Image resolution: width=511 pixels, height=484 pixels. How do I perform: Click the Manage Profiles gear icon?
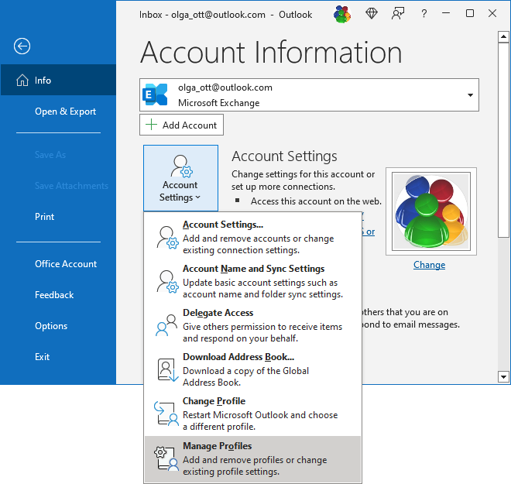pyautogui.click(x=166, y=458)
